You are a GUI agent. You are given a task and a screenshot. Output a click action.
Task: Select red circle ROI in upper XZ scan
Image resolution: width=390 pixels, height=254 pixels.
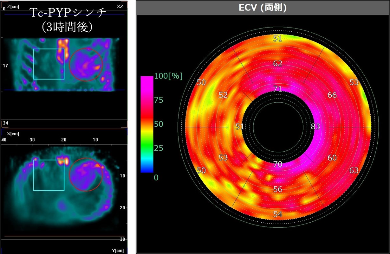(86, 64)
